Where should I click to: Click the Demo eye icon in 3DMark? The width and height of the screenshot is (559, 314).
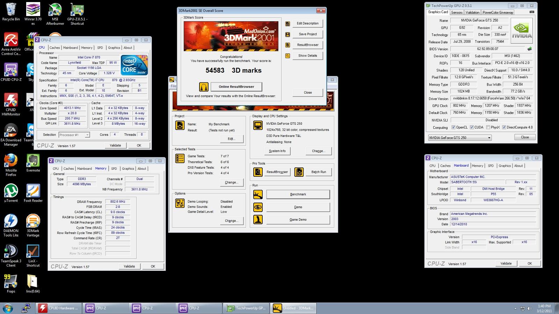[x=258, y=207]
